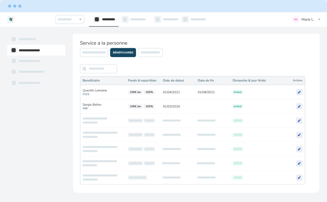Click the tab right of Bénéficiaires
327x202 pixels.
point(150,52)
